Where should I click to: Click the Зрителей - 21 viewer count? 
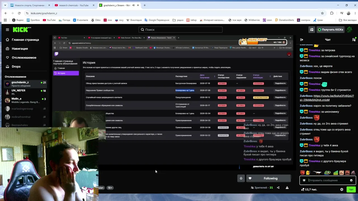point(262,188)
